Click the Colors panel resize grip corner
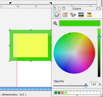Screen dimensions: 103x97 [101, 95]
